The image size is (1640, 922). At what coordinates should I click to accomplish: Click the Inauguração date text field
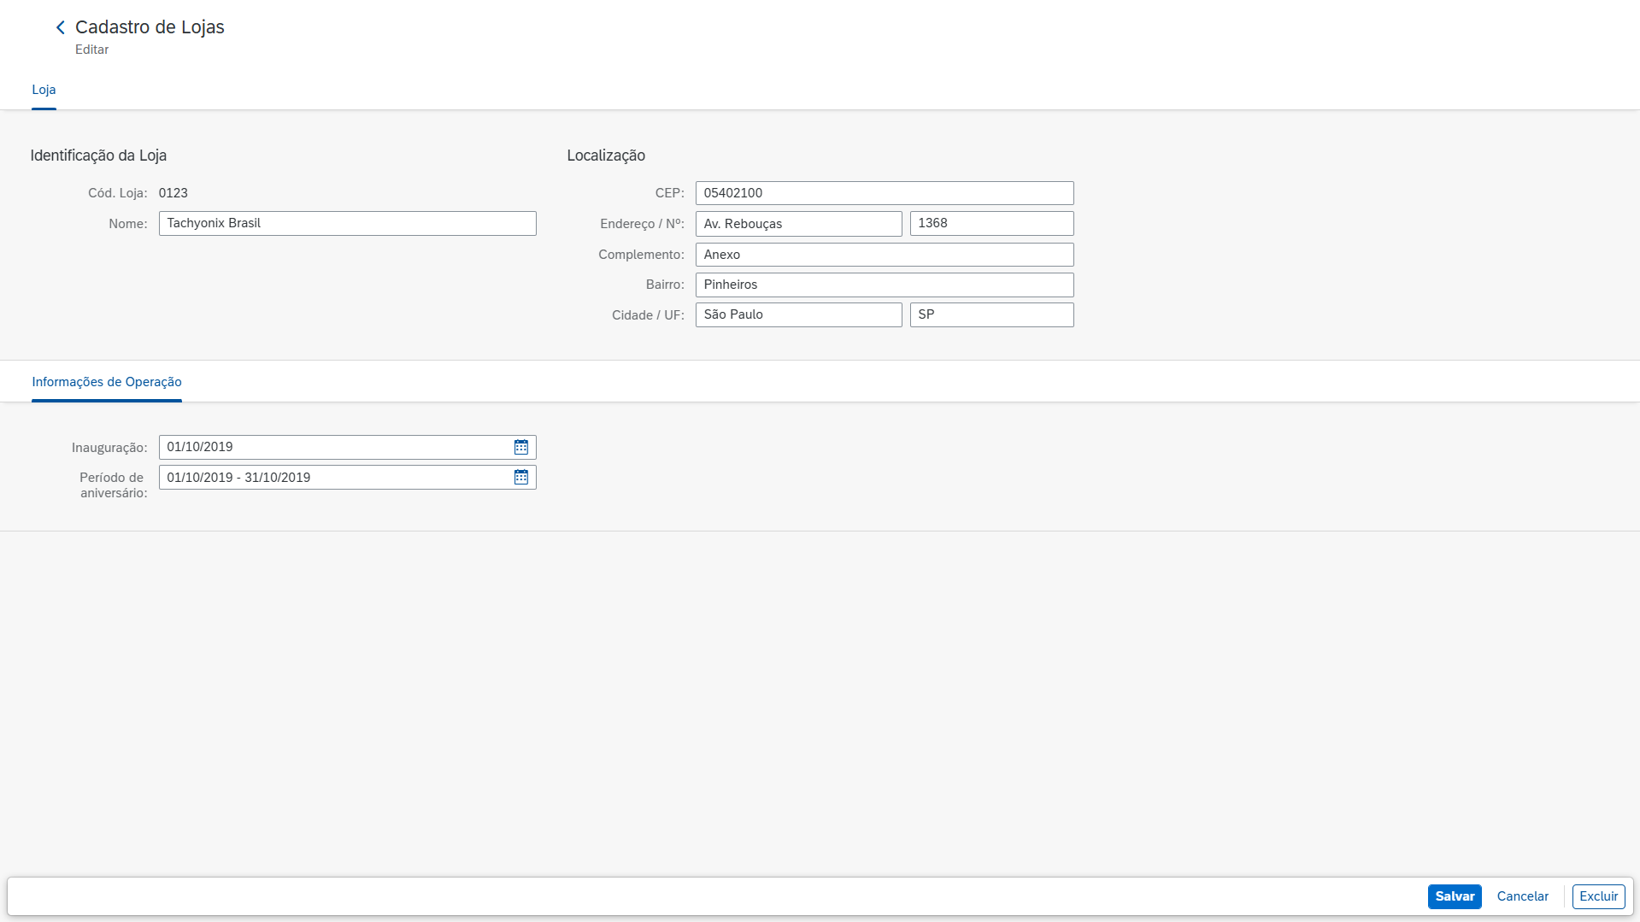coord(333,447)
